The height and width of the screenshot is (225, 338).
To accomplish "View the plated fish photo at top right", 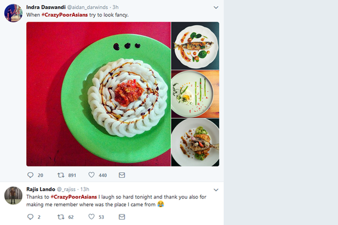I will [195, 46].
